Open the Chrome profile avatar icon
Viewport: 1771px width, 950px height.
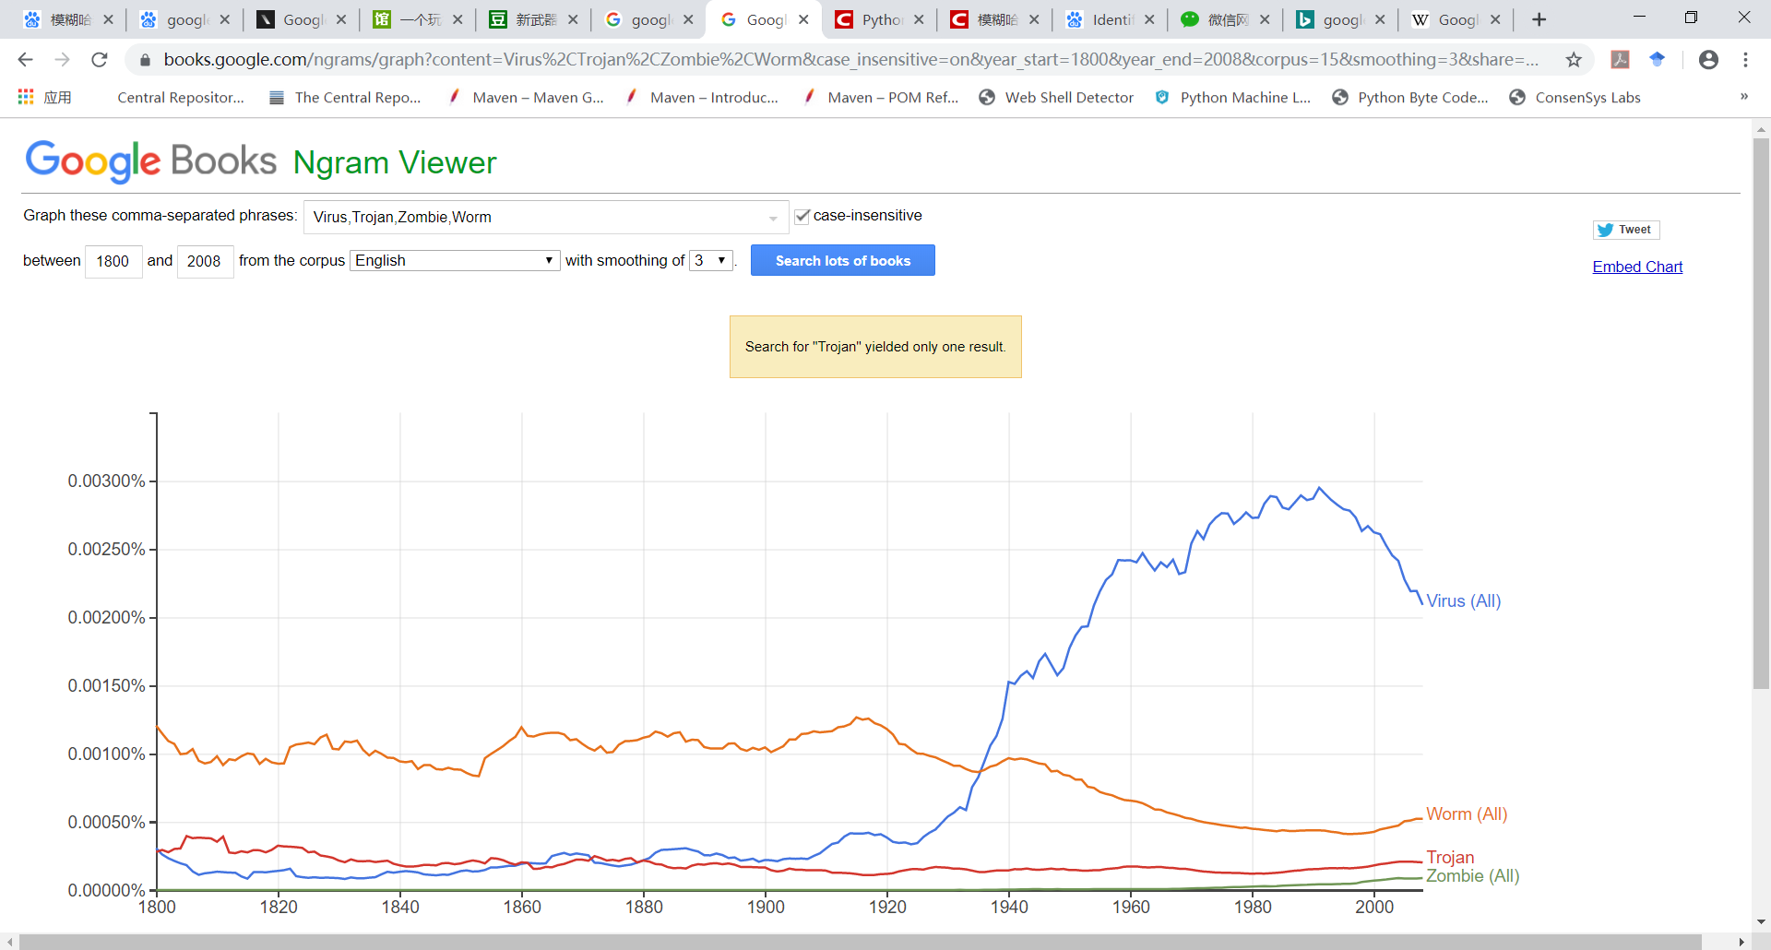pos(1708,60)
